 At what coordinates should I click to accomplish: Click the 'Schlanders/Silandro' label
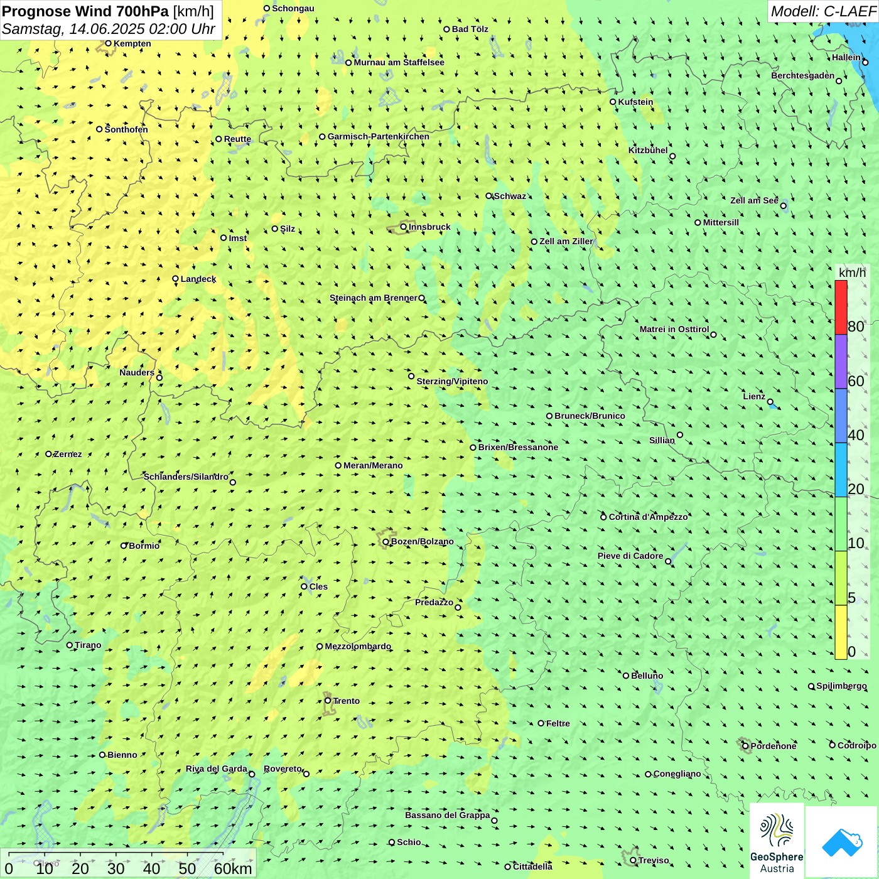pos(186,477)
